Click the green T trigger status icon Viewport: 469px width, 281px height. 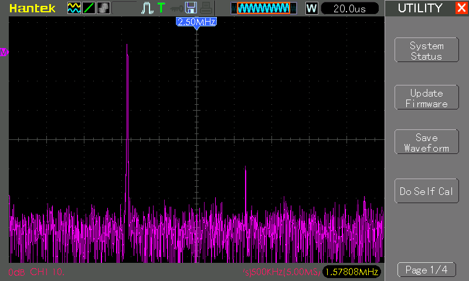click(161, 8)
